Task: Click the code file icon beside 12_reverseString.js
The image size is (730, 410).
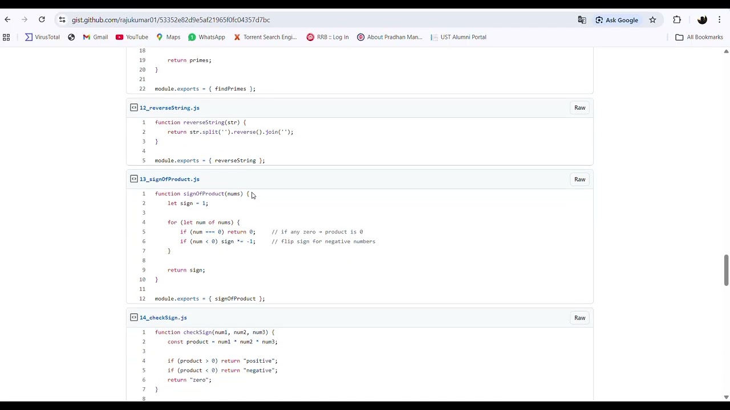Action: click(x=134, y=108)
